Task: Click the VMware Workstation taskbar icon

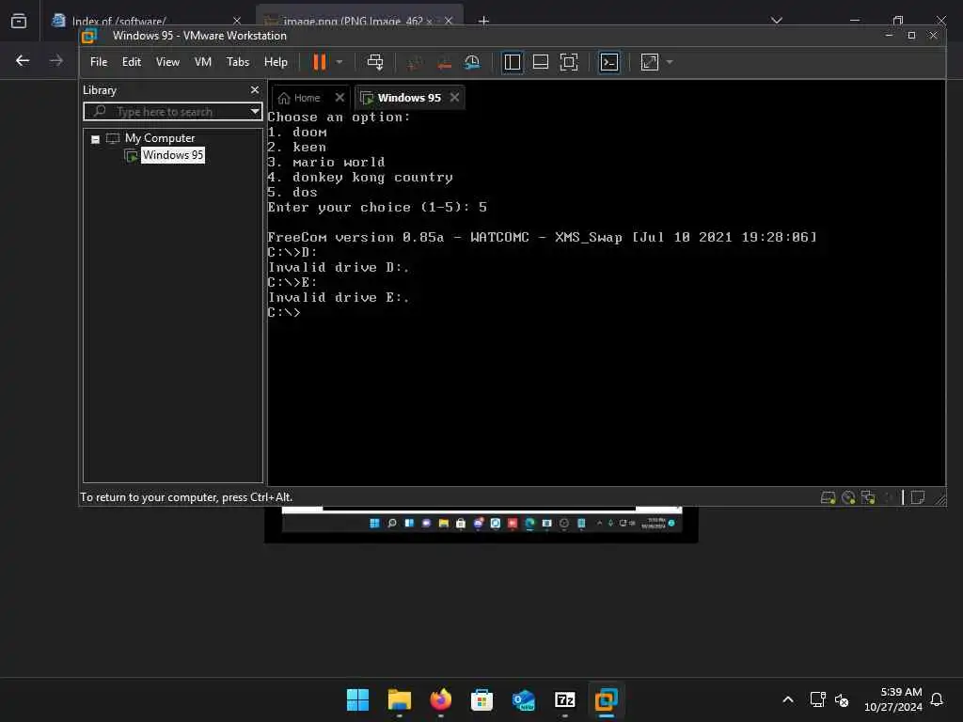Action: click(x=607, y=699)
